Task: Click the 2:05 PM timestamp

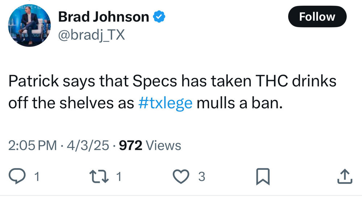Action: click(32, 146)
